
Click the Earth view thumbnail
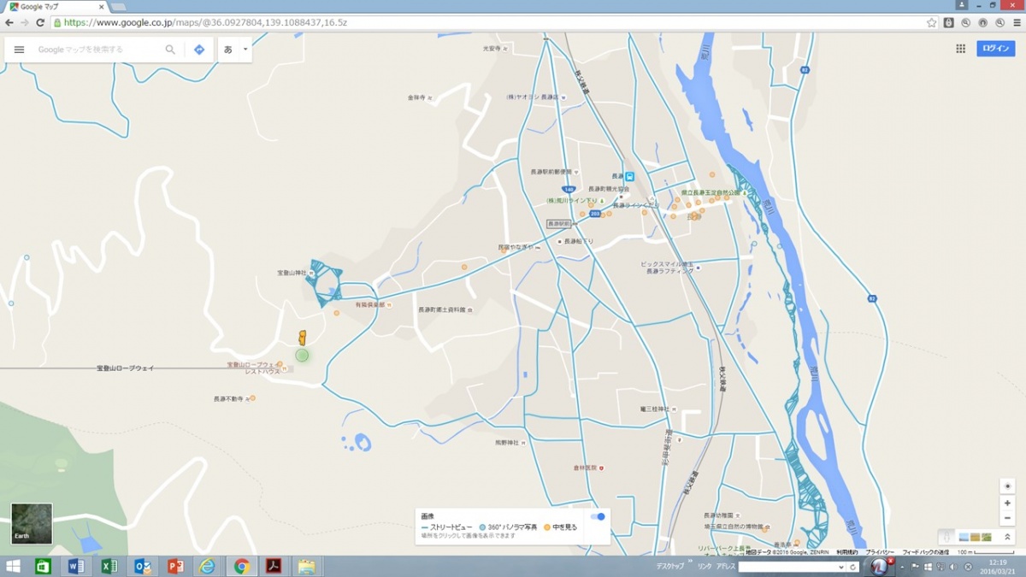tap(32, 523)
